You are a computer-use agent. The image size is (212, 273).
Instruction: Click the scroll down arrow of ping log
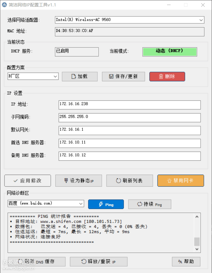coord(197,249)
